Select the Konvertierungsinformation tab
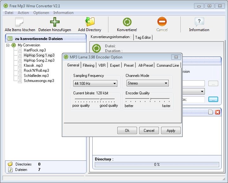The width and height of the screenshot is (228, 183). tap(111, 37)
